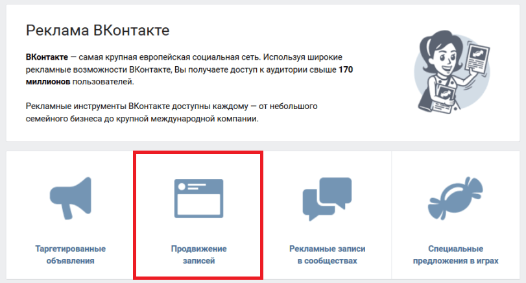Image resolution: width=526 pixels, height=283 pixels.
Task: Open the Продвижение записей link
Action: click(199, 255)
